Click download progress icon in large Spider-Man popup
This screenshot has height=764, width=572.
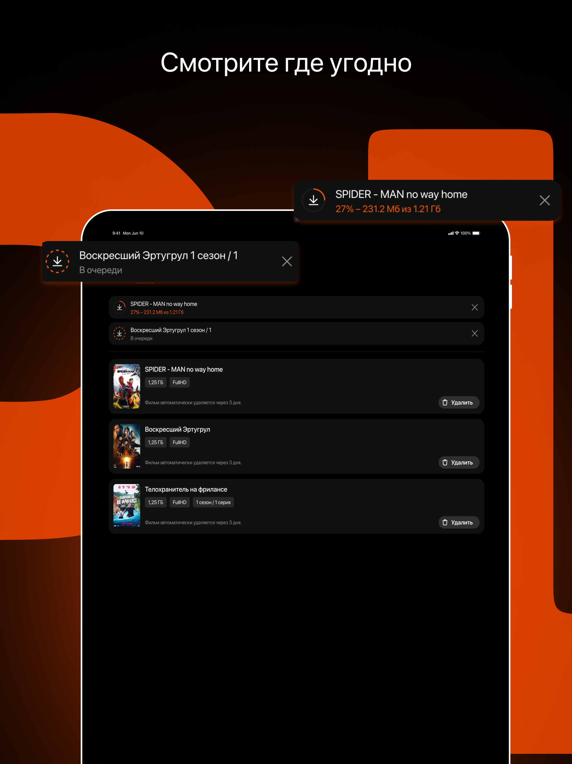click(313, 200)
